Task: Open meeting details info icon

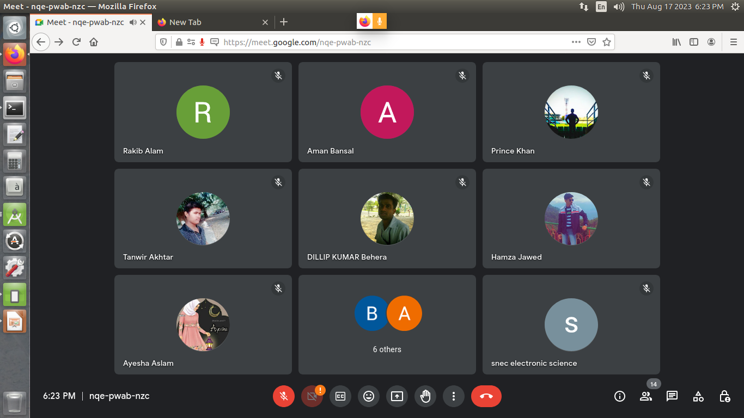Action: tap(620, 396)
